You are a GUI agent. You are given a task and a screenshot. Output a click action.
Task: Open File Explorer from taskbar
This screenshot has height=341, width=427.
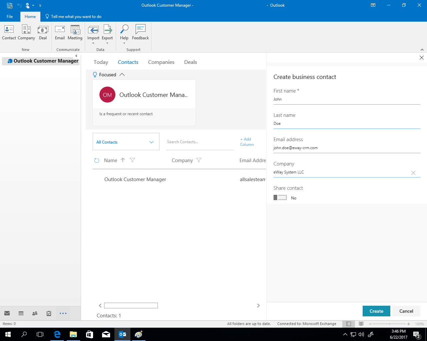pos(73,334)
